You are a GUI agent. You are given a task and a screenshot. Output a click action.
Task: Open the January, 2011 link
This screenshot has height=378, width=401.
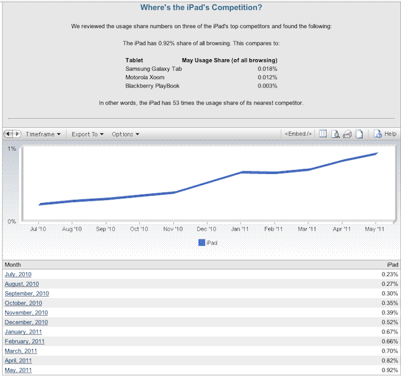pos(23,332)
